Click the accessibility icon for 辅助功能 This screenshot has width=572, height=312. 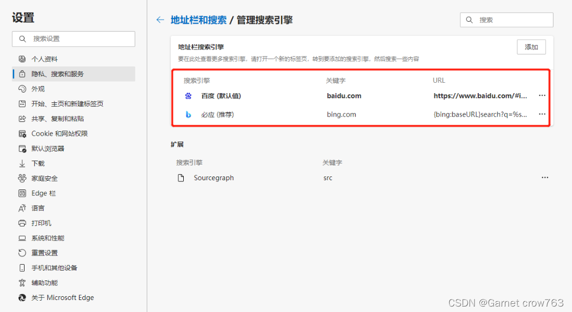click(x=22, y=283)
